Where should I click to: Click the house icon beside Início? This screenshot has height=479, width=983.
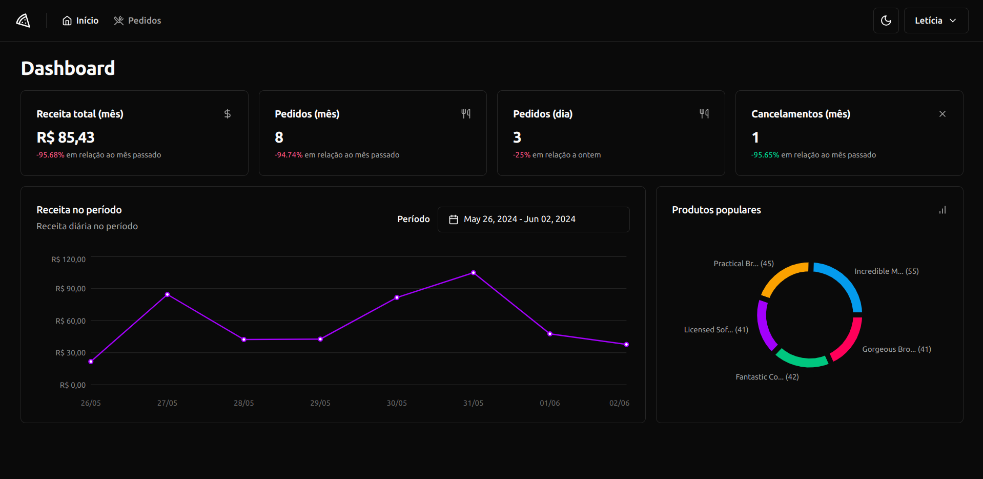click(x=67, y=21)
